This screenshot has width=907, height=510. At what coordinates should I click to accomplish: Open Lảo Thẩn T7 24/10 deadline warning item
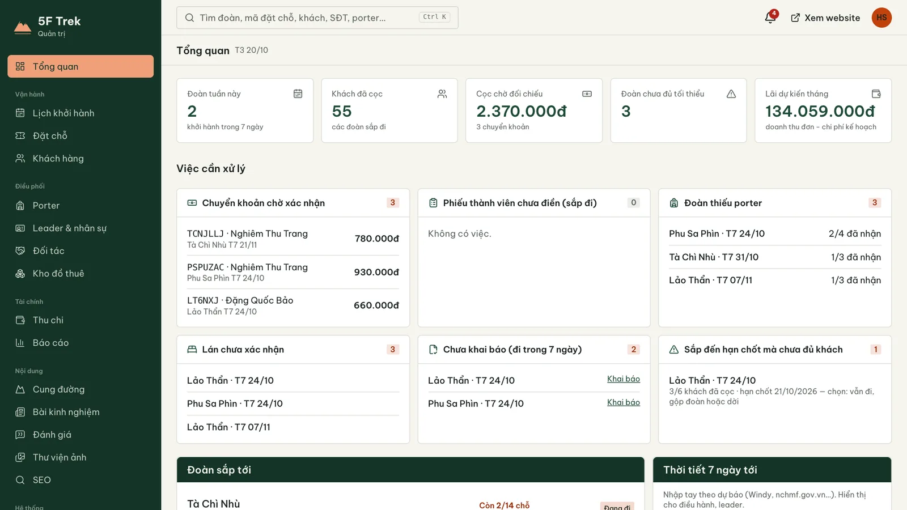pos(775,390)
